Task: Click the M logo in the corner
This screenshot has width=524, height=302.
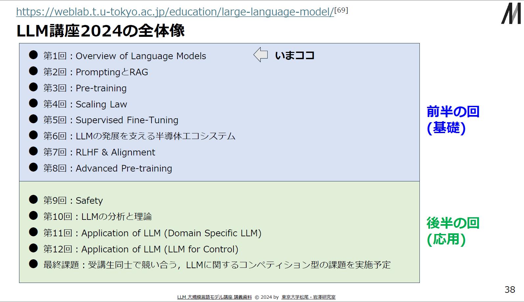Action: point(511,13)
